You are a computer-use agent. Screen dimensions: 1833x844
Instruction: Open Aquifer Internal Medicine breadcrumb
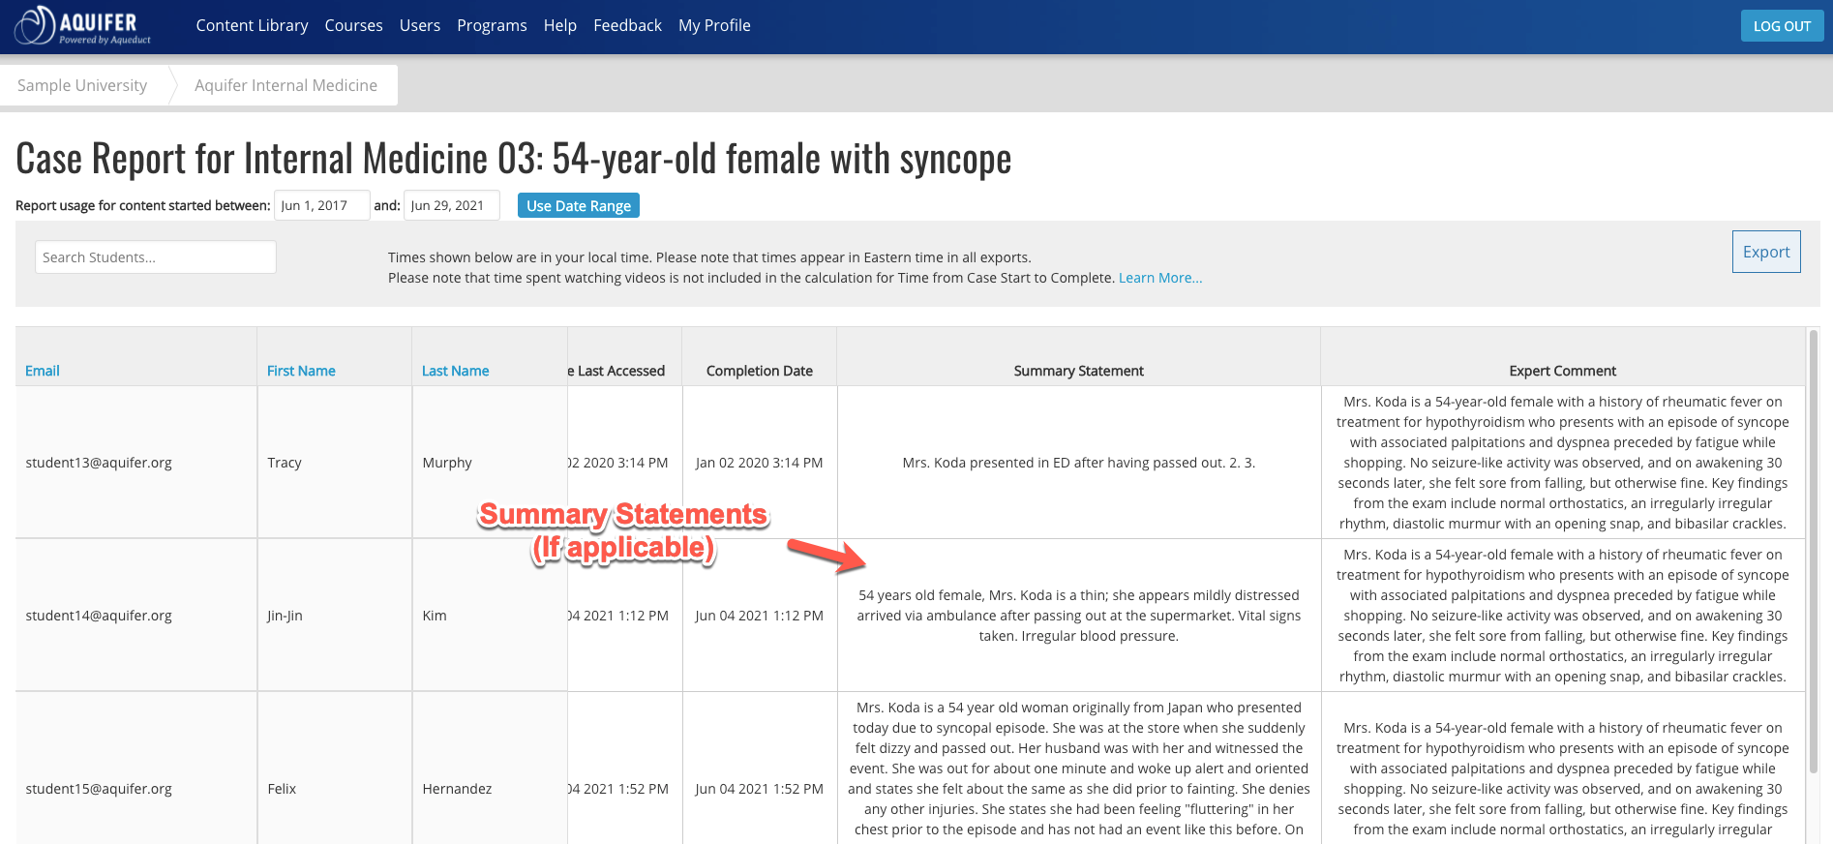pos(285,85)
